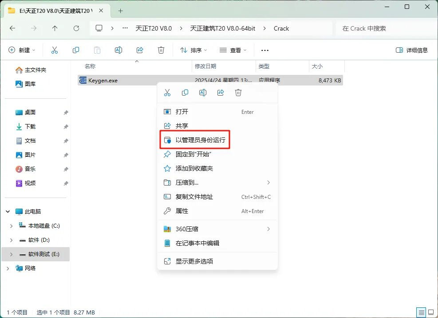Open the 排序 (Sort) dropdown
The width and height of the screenshot is (438, 318).
click(x=193, y=50)
